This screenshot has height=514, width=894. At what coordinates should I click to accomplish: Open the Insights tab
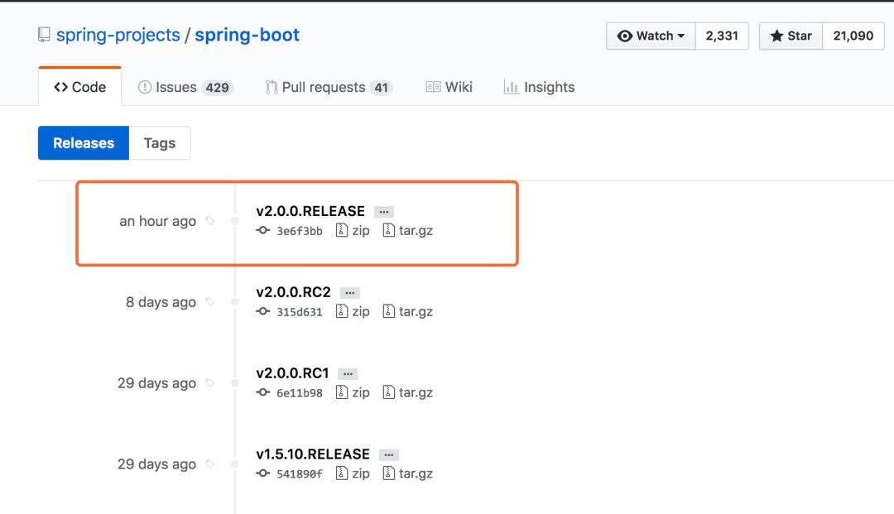coord(540,87)
